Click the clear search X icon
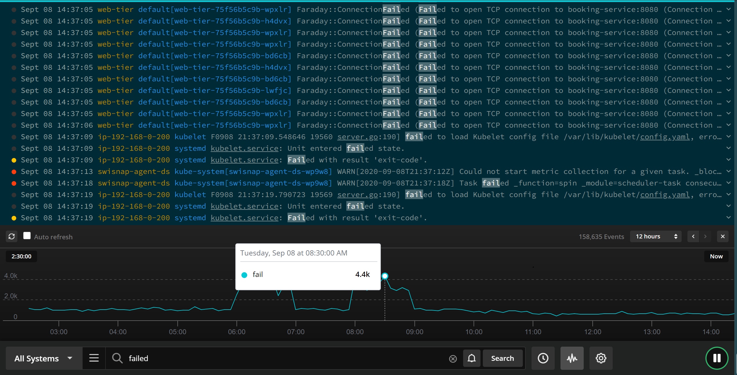Viewport: 737px width, 375px height. tap(452, 358)
